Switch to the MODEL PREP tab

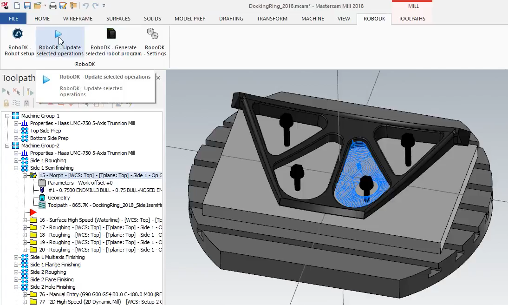click(190, 19)
